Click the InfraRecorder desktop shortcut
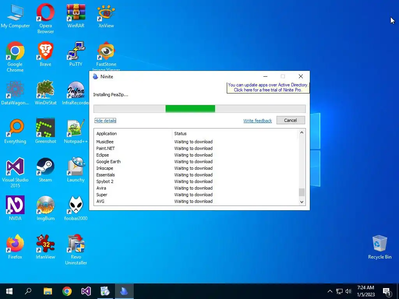 [x=76, y=93]
